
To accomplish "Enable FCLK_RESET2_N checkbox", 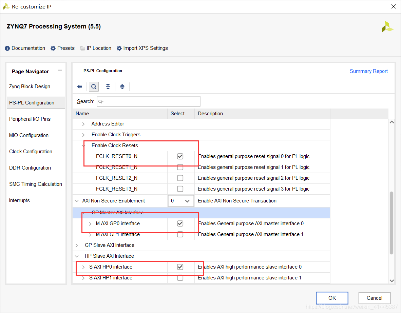I will click(x=180, y=178).
